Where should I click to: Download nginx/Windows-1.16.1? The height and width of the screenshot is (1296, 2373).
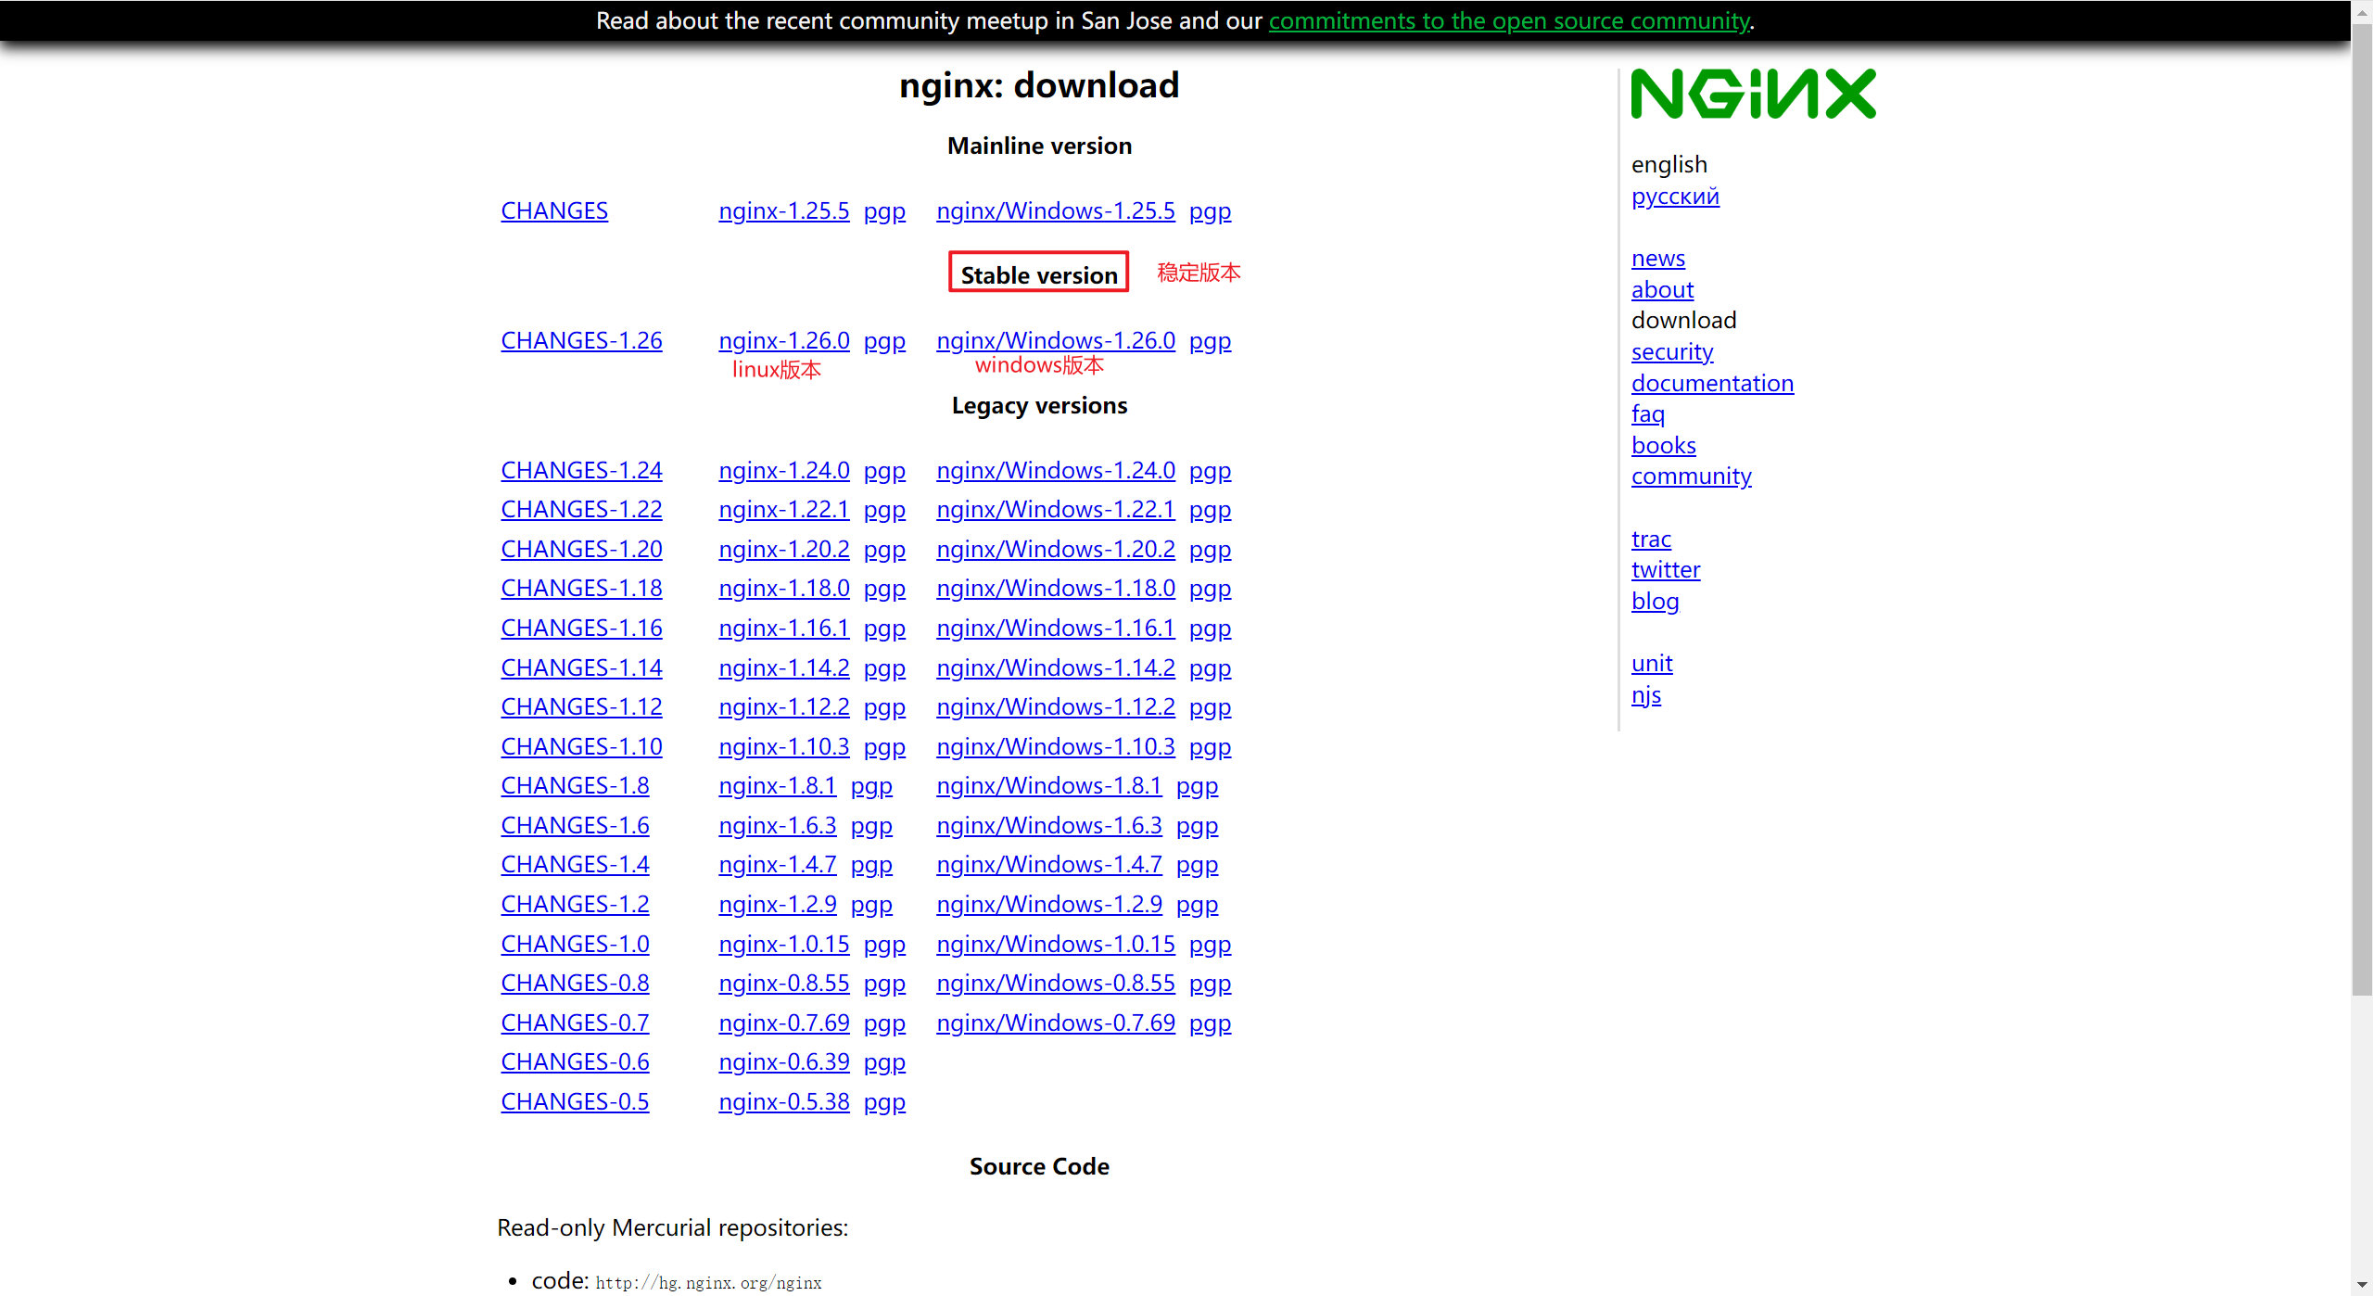(1056, 628)
